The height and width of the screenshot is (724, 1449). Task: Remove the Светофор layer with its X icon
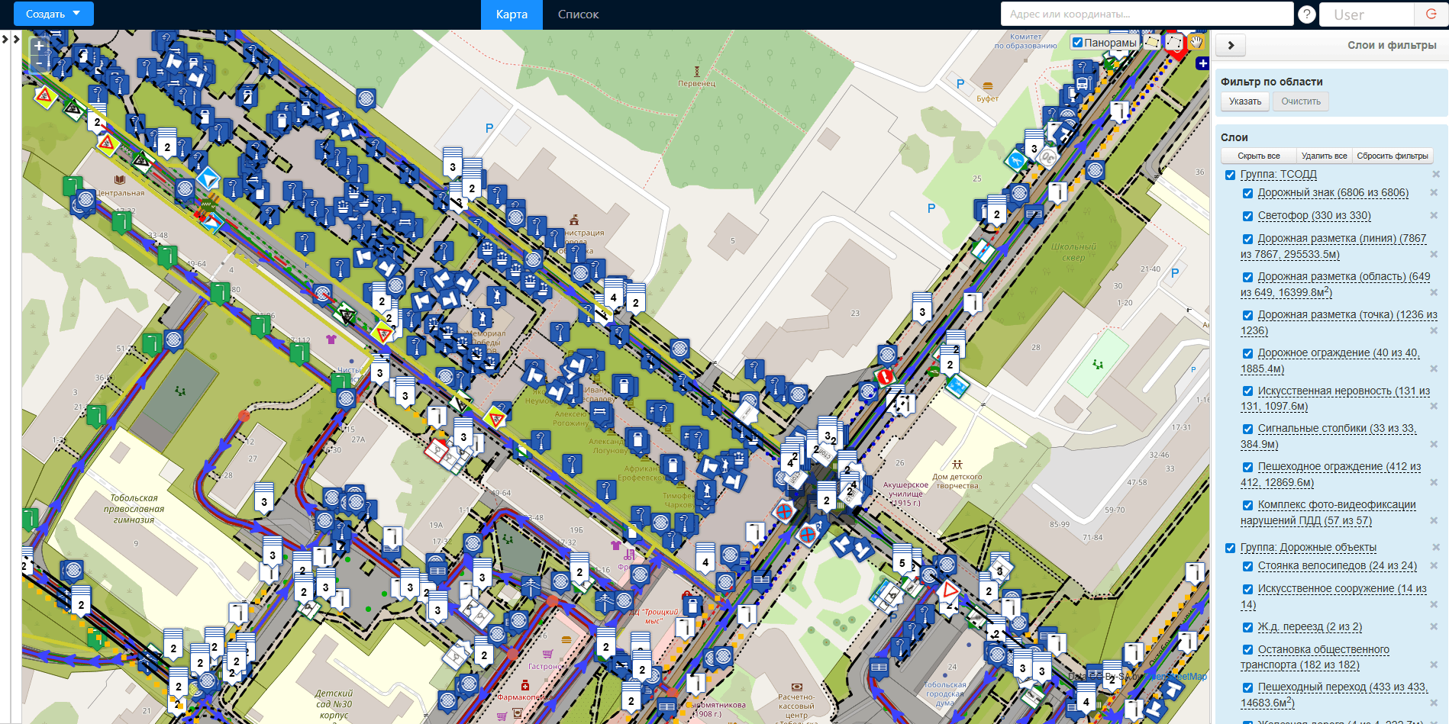click(x=1434, y=216)
